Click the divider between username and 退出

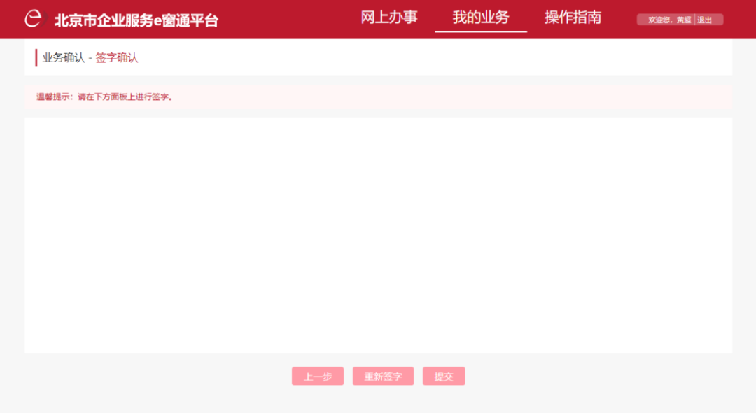694,20
